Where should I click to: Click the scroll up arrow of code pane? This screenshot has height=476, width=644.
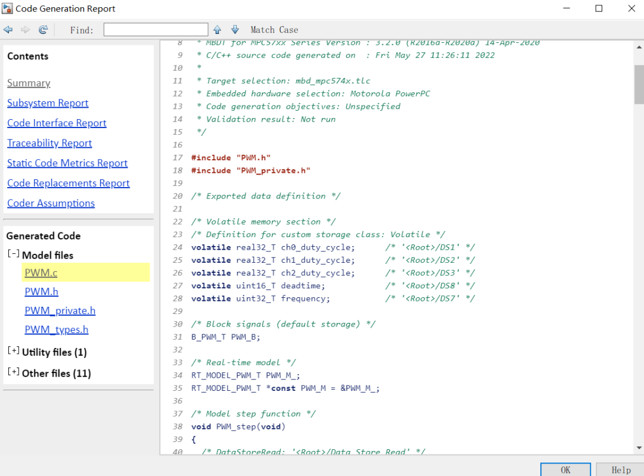click(x=639, y=47)
